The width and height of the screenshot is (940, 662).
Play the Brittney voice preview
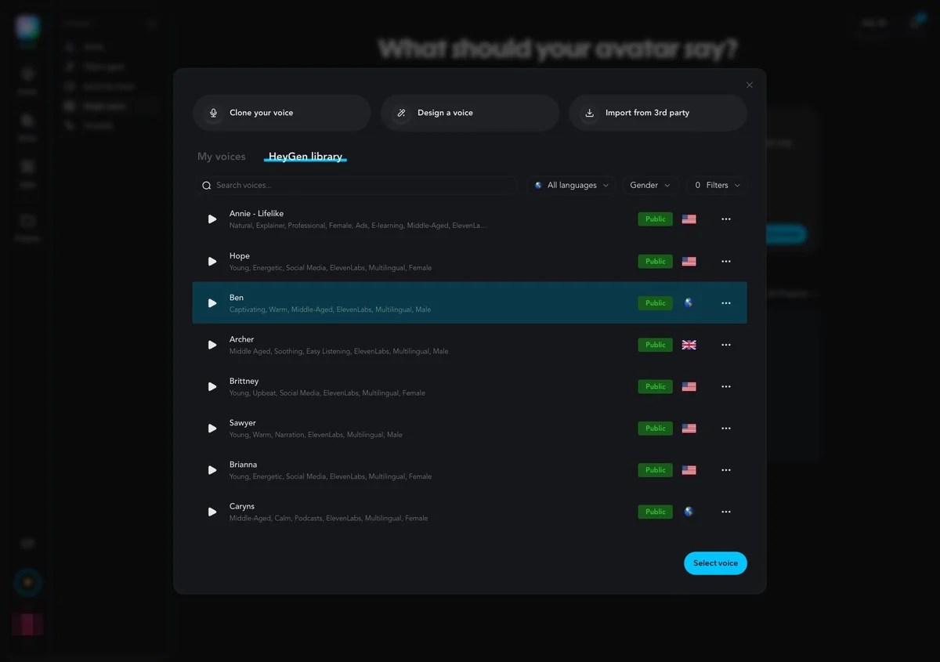pyautogui.click(x=212, y=387)
